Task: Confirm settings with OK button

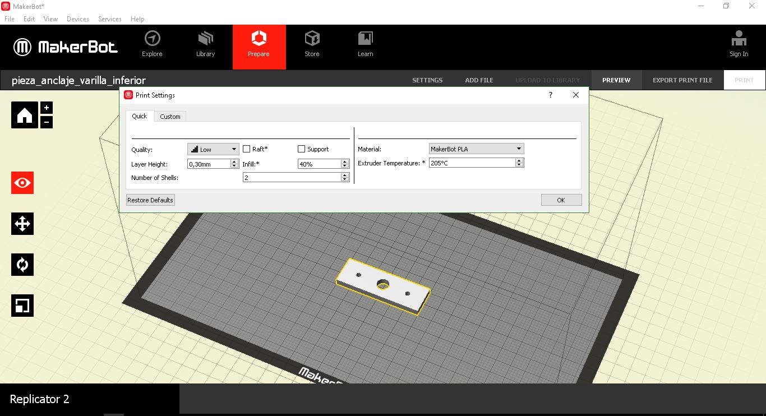Action: pyautogui.click(x=561, y=200)
